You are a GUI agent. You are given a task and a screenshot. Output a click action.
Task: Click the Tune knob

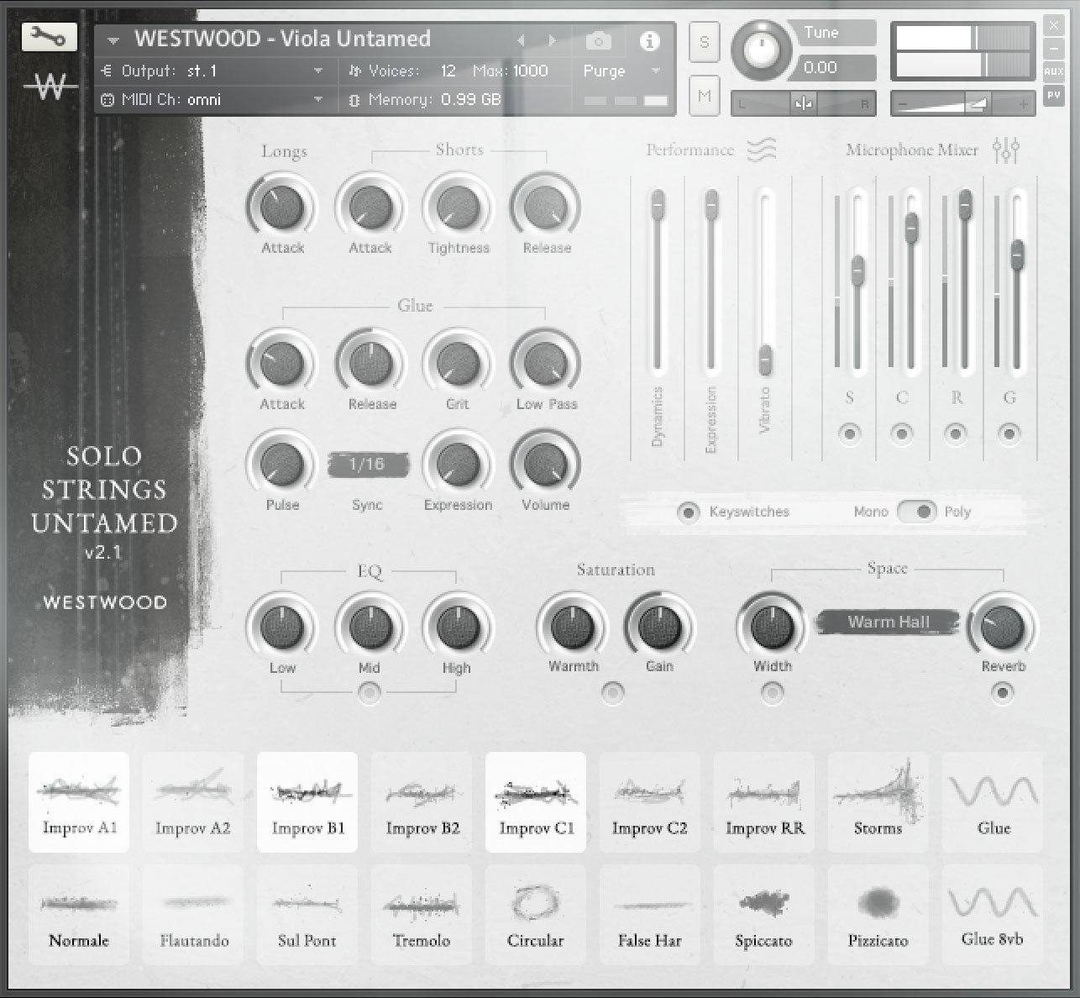[x=761, y=50]
